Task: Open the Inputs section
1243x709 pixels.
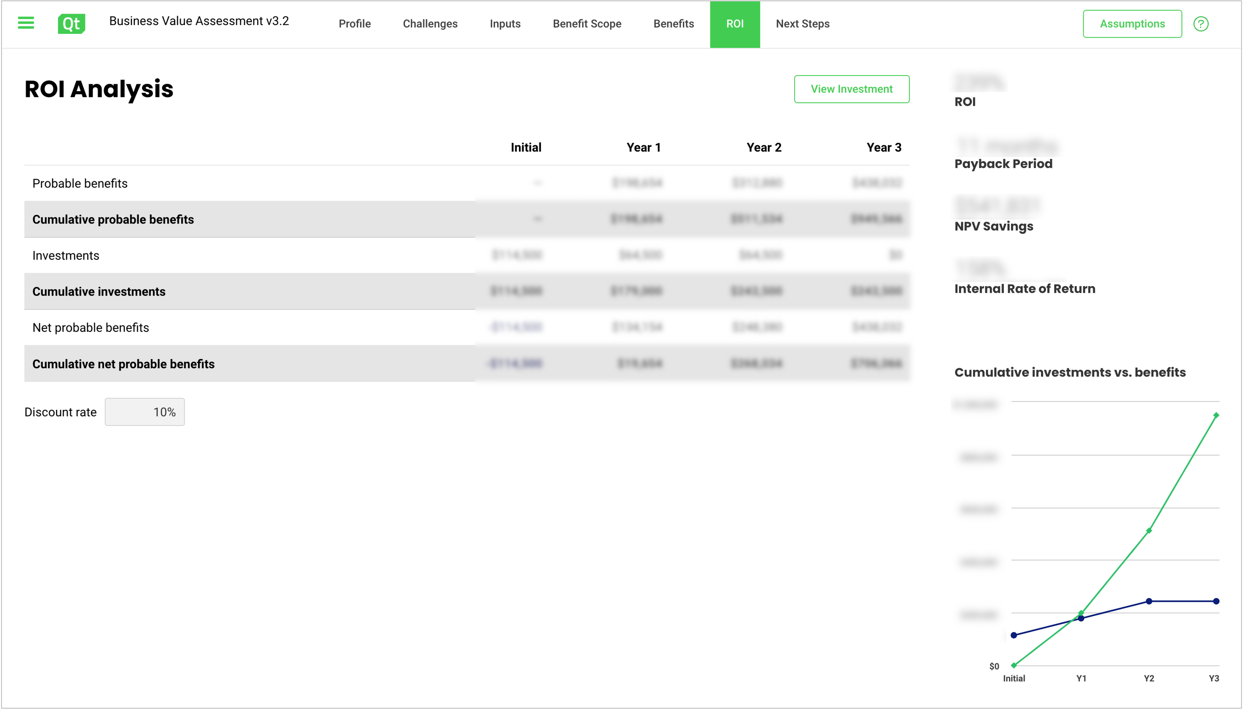Action: pyautogui.click(x=505, y=23)
